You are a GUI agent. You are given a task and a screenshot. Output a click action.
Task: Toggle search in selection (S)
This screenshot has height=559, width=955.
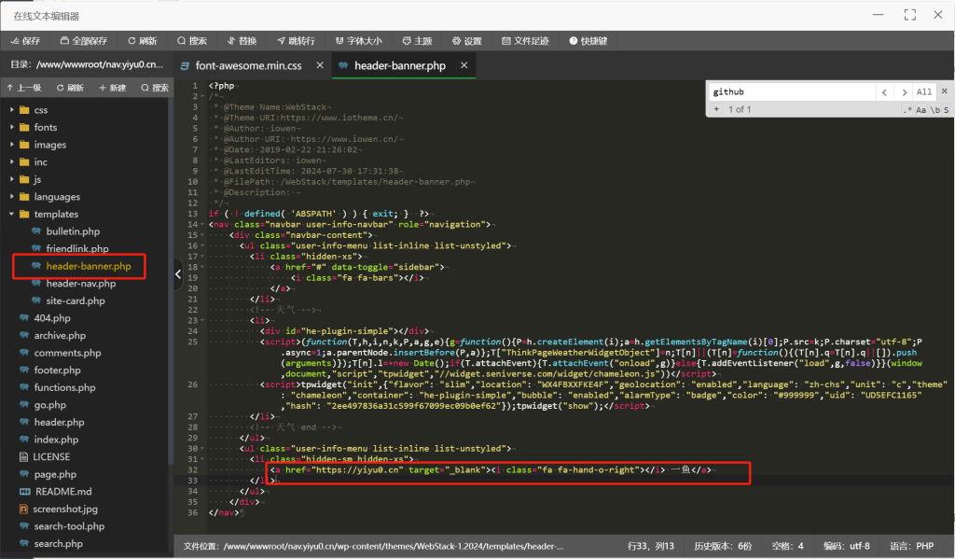(947, 110)
